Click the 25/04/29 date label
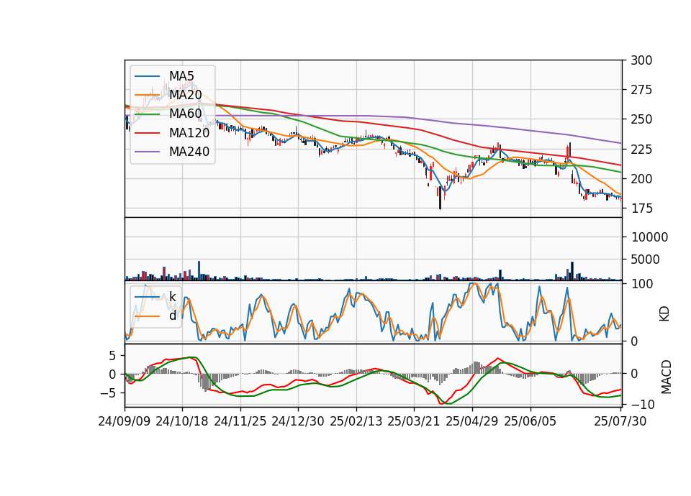 pos(472,421)
